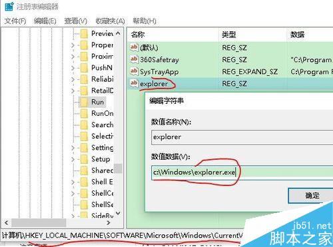
Task: Click the 确定 button in dialog
Action: point(311,196)
